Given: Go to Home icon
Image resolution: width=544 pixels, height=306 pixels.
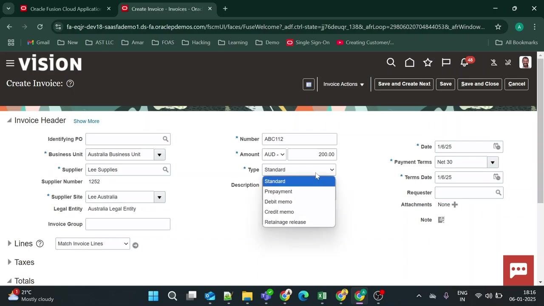Looking at the screenshot, I should [x=410, y=63].
